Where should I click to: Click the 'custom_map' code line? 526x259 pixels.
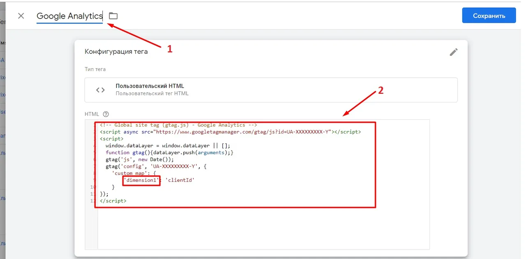point(134,173)
